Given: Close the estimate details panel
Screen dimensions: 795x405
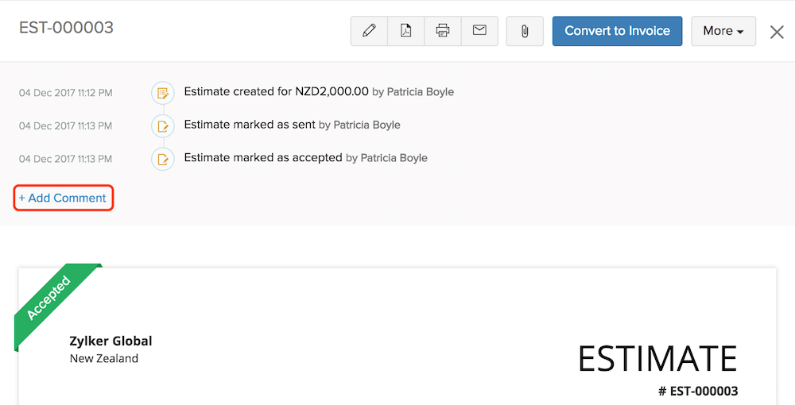Looking at the screenshot, I should 777,32.
